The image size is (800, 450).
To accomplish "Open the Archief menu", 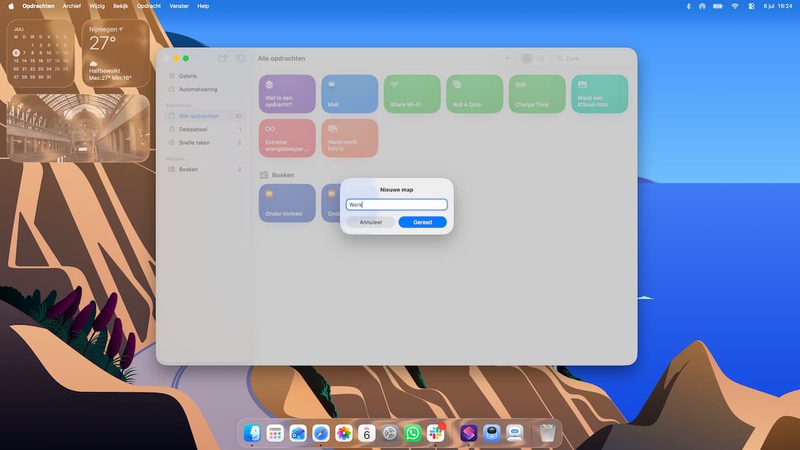I will pyautogui.click(x=72, y=6).
